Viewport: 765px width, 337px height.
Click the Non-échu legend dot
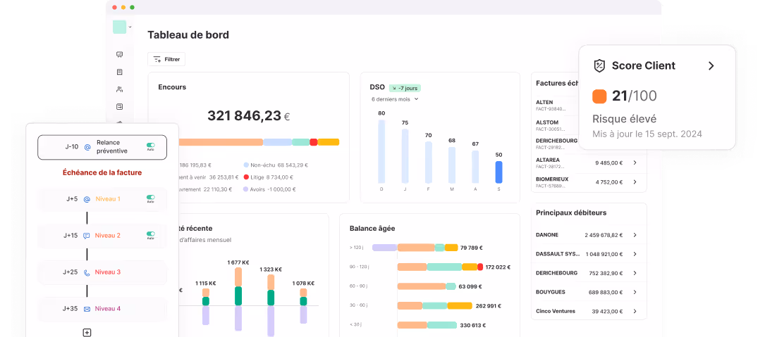(x=246, y=165)
